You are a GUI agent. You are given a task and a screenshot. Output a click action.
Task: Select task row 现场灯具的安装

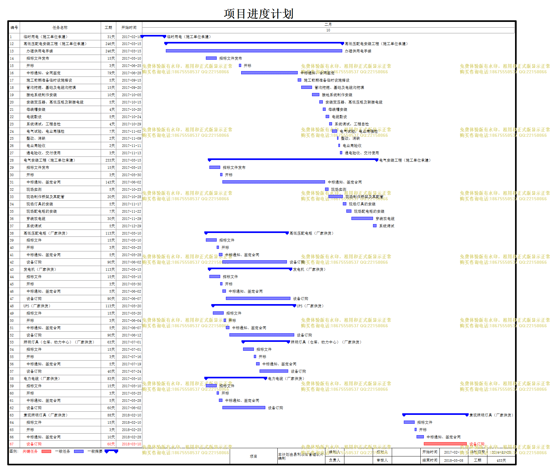click(x=75, y=204)
